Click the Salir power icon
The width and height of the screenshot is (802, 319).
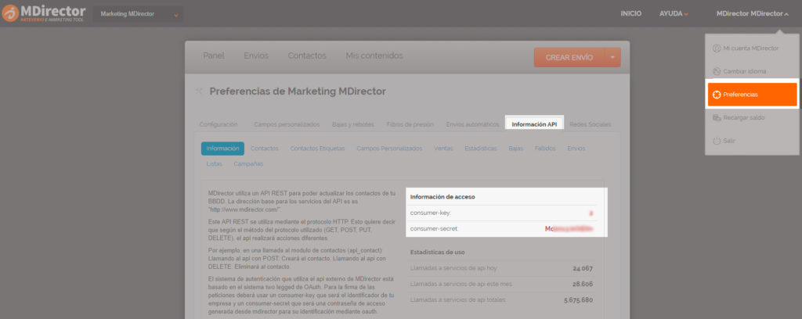[x=716, y=141]
